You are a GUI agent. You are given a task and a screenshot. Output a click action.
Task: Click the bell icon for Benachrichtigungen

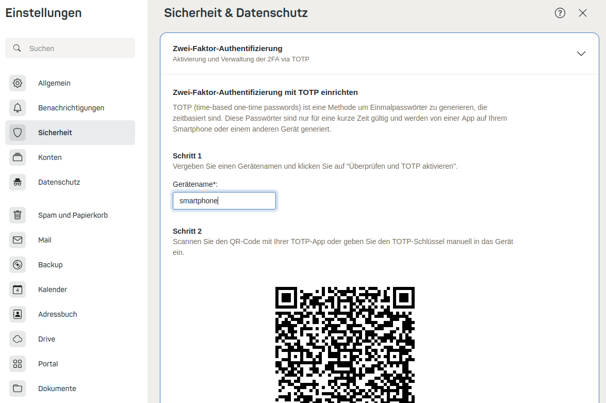coord(18,108)
